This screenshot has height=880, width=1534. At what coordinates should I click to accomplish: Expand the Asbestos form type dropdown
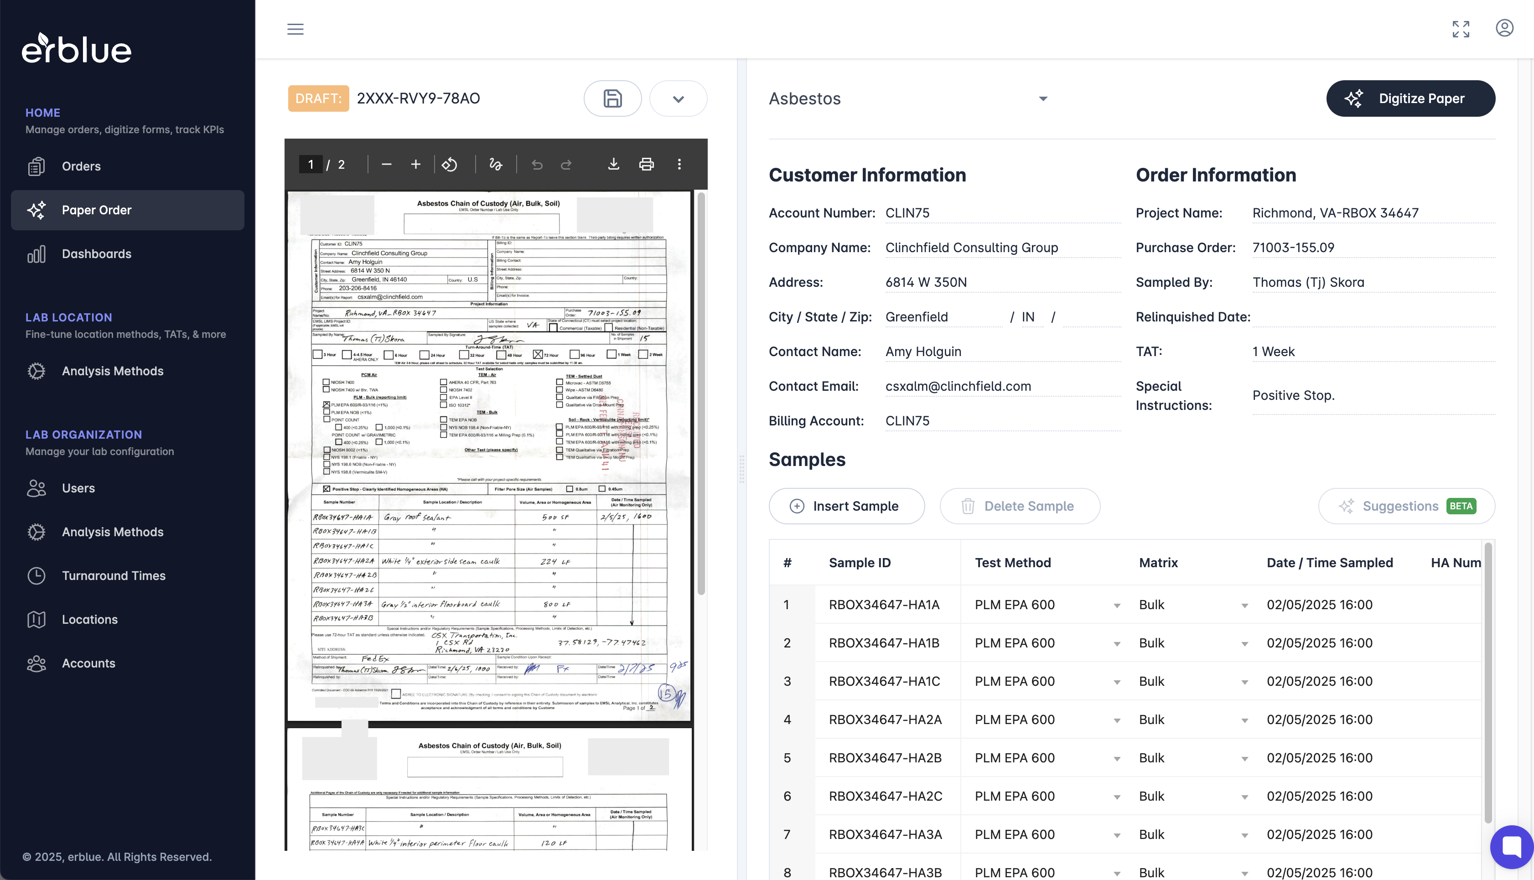click(x=1042, y=98)
